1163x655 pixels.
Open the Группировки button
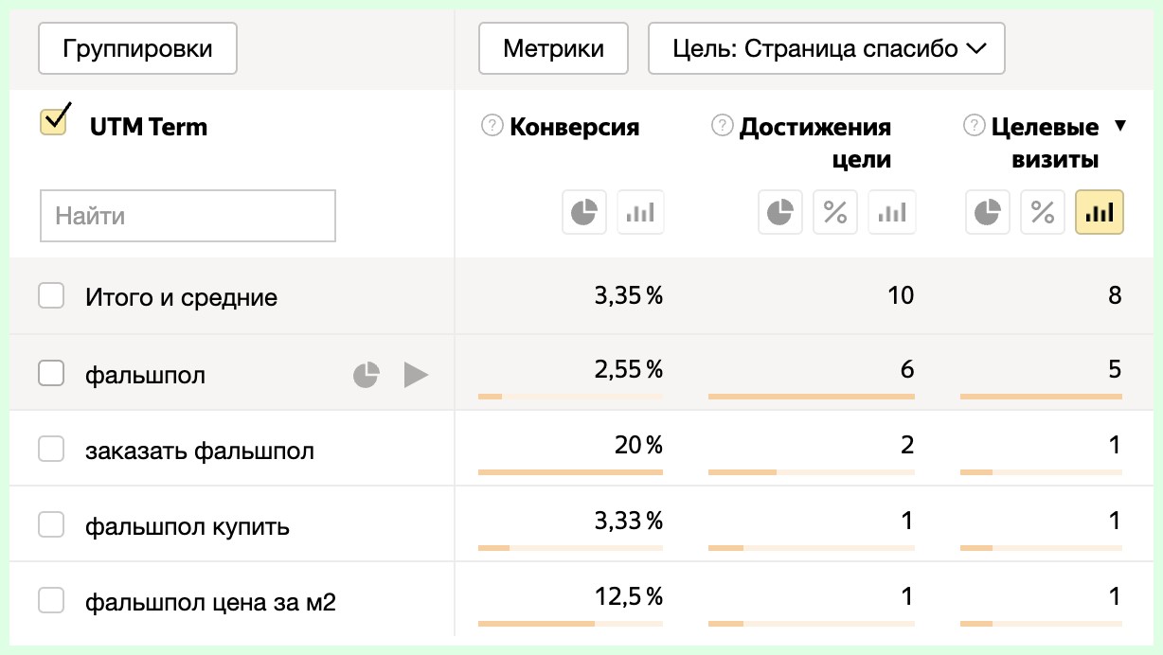click(x=137, y=48)
